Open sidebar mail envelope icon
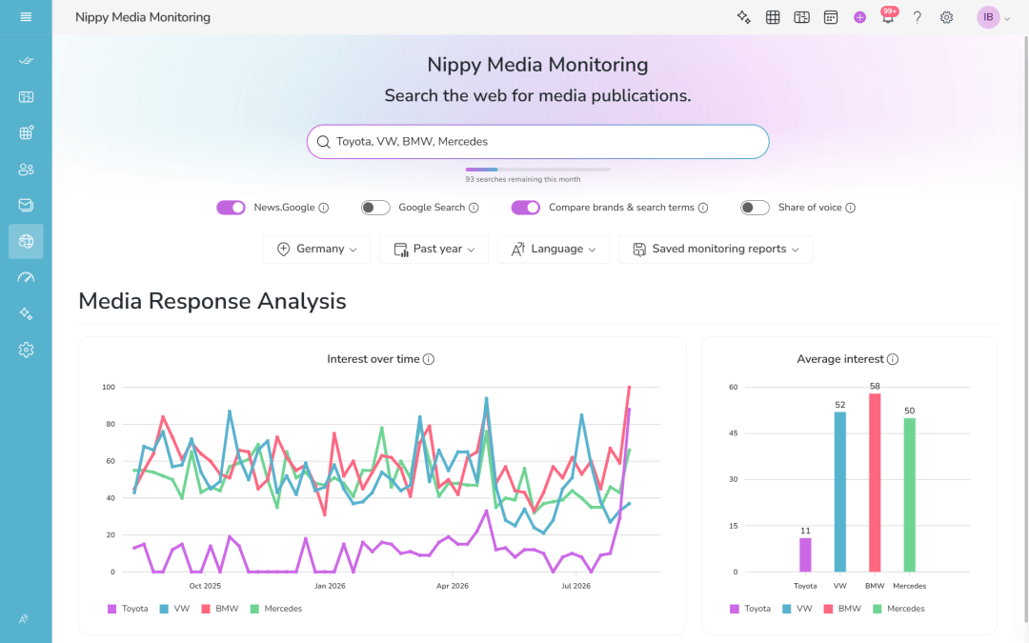This screenshot has width=1029, height=643. click(26, 206)
